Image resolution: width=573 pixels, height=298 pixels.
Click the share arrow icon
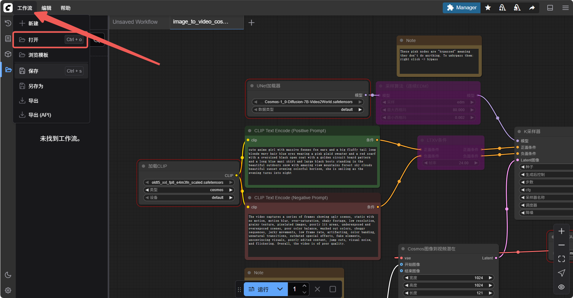[x=532, y=8]
